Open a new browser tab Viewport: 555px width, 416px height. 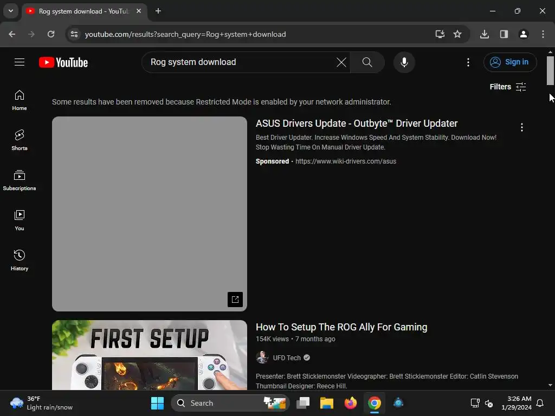tap(158, 11)
